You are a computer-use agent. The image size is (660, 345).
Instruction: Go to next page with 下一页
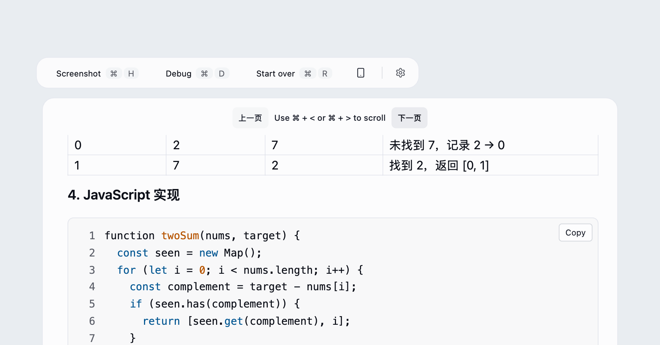[x=409, y=118]
